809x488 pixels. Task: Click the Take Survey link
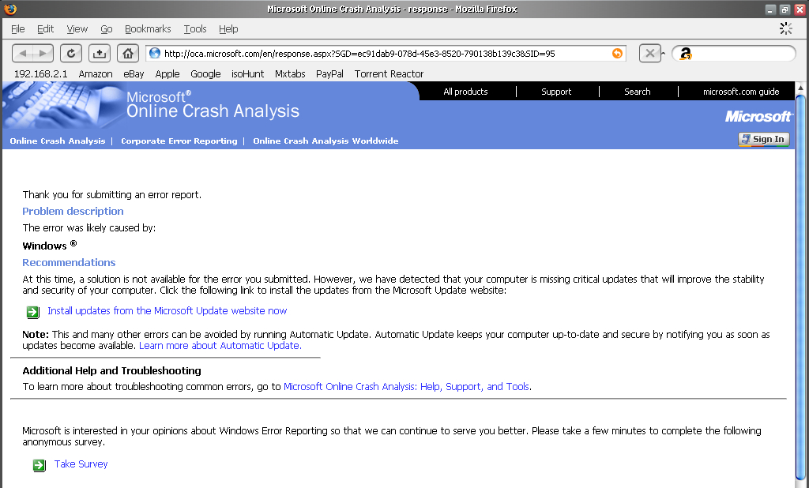(81, 464)
